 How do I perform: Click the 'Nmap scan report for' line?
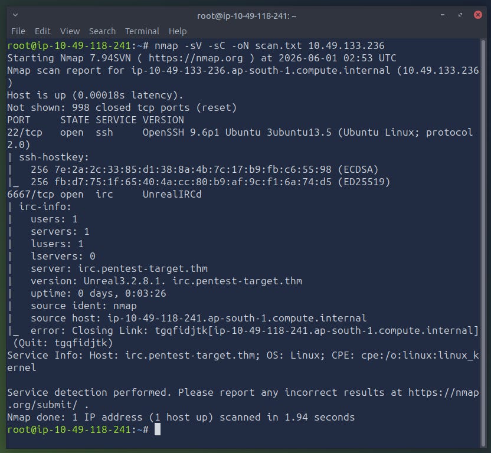243,71
